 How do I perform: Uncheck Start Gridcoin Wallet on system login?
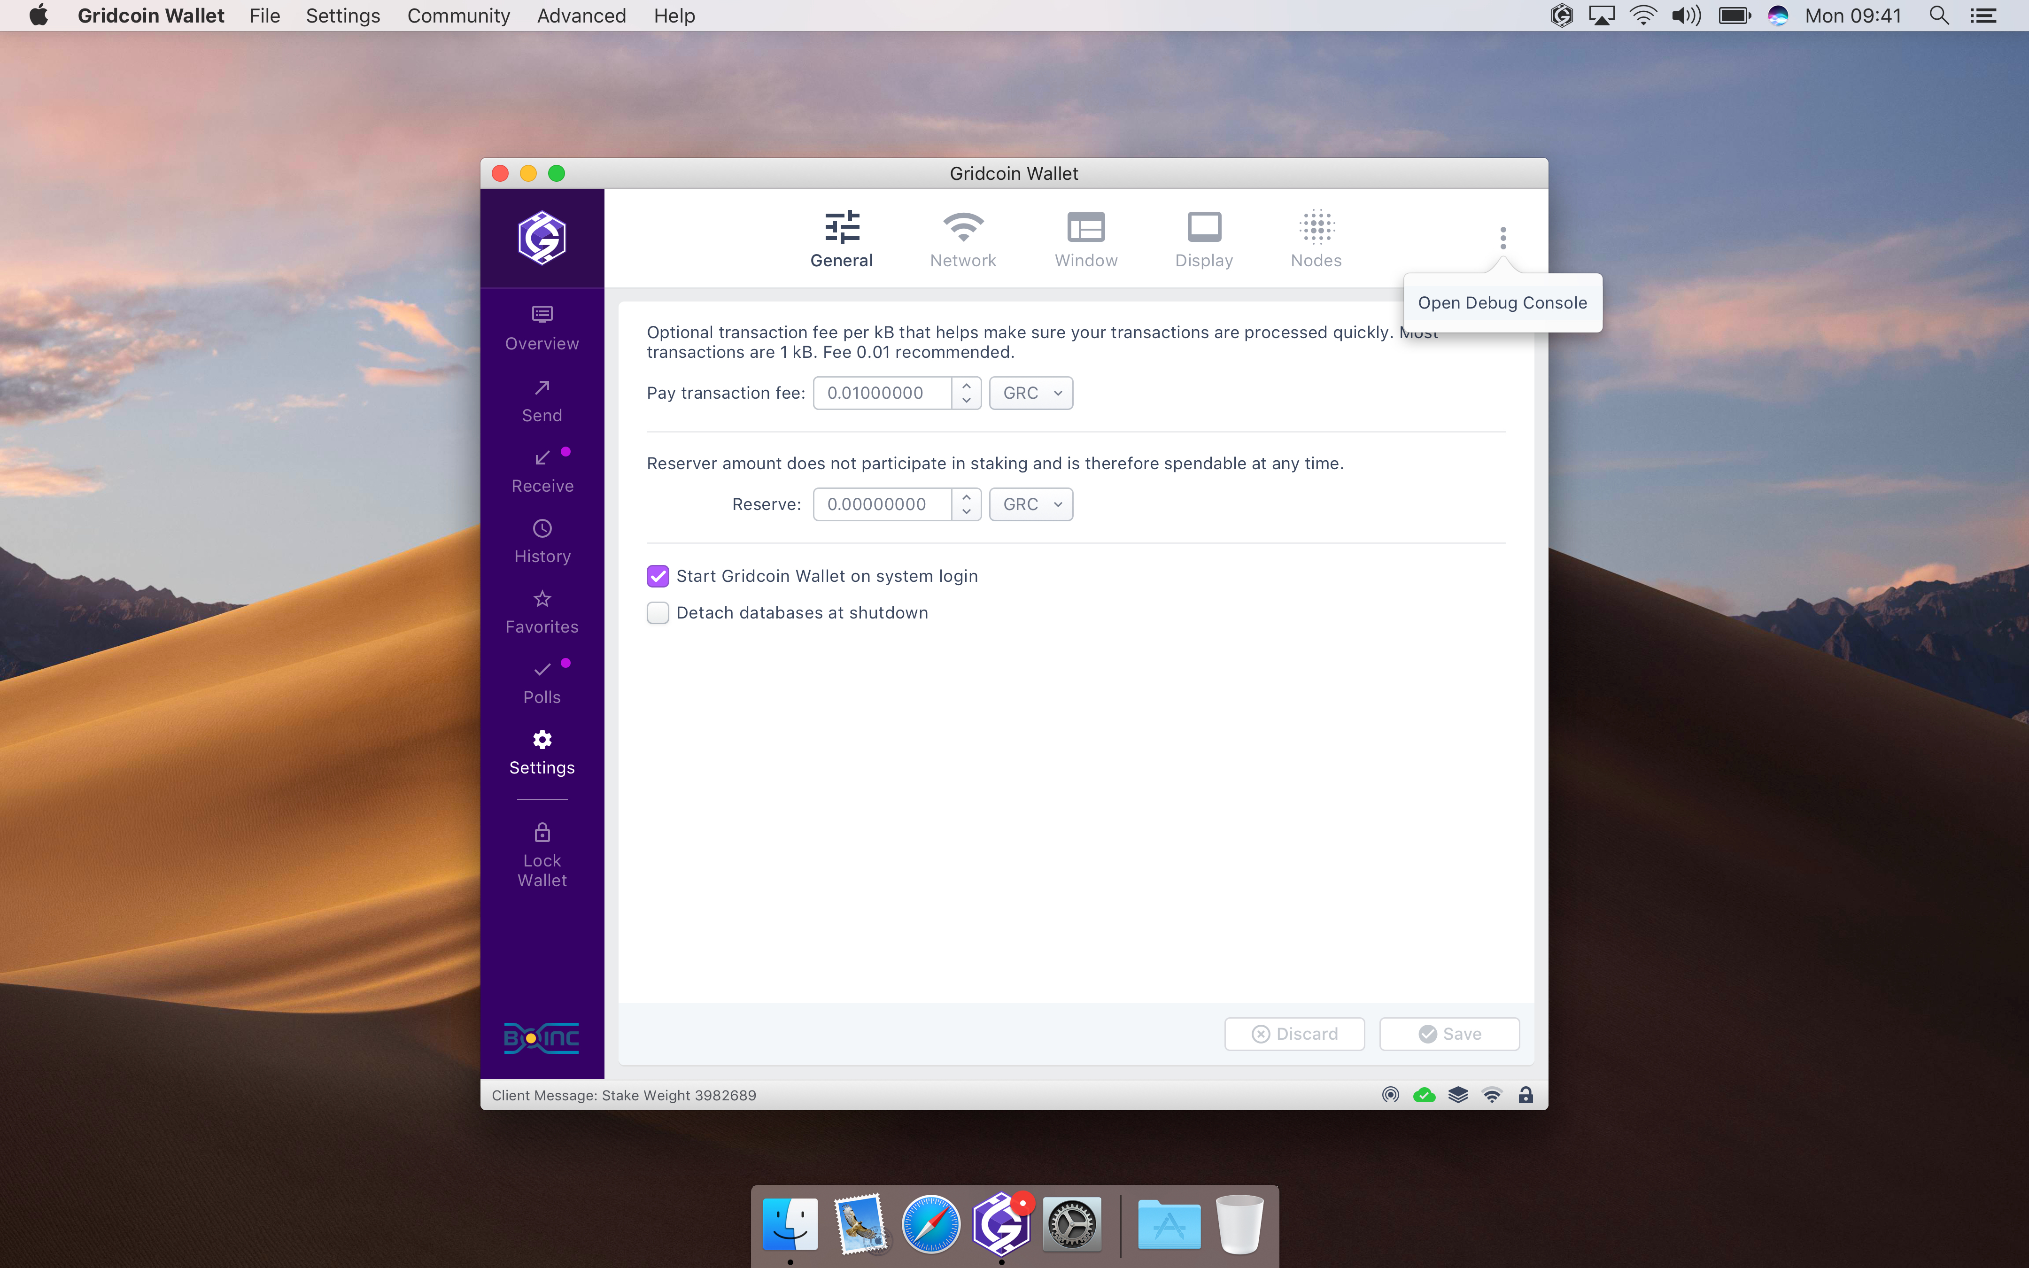click(x=658, y=576)
